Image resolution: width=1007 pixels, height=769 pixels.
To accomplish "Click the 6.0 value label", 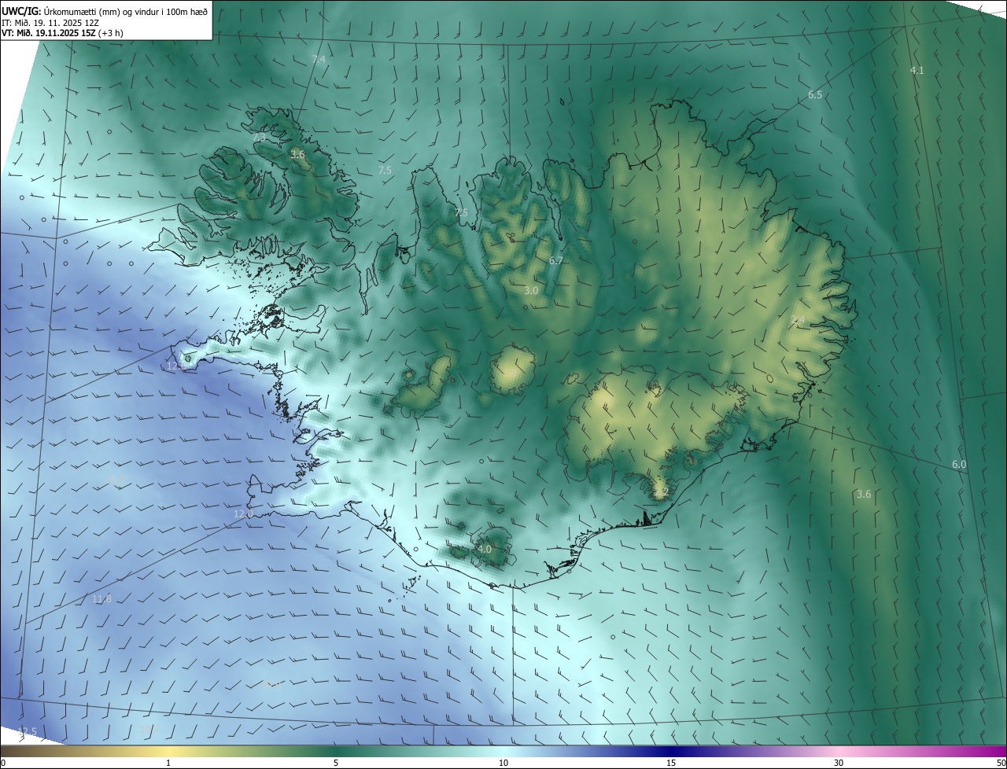I will pos(959,465).
